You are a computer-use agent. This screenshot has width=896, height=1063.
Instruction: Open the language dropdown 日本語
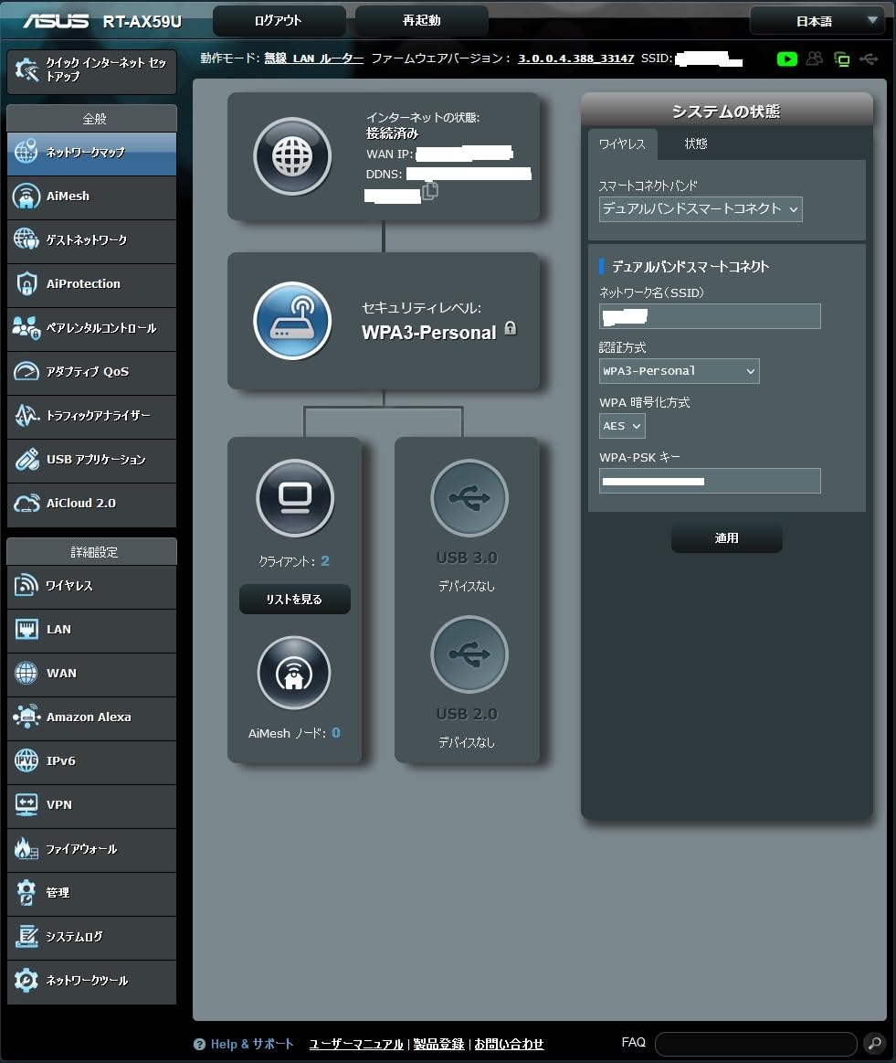point(817,20)
